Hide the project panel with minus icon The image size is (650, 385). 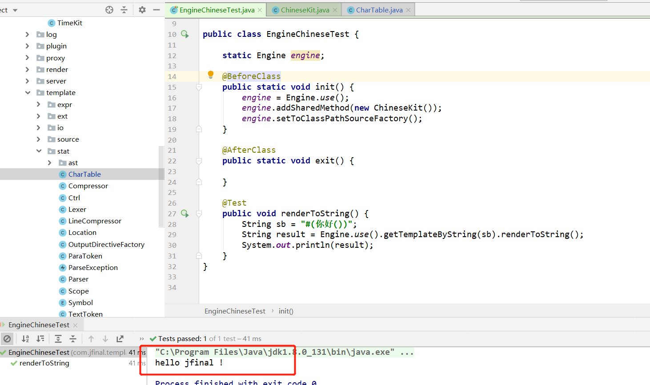156,10
